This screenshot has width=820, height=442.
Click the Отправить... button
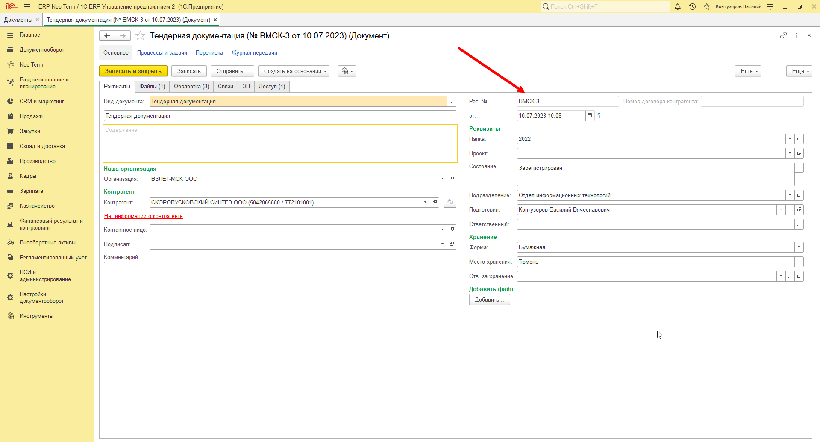pyautogui.click(x=232, y=71)
